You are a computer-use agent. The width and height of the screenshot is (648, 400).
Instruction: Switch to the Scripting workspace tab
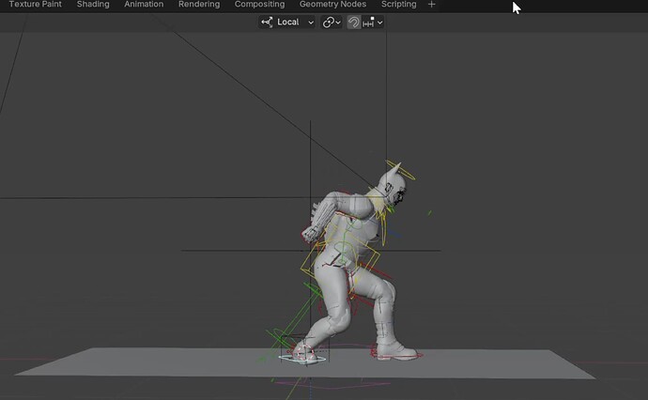tap(399, 5)
